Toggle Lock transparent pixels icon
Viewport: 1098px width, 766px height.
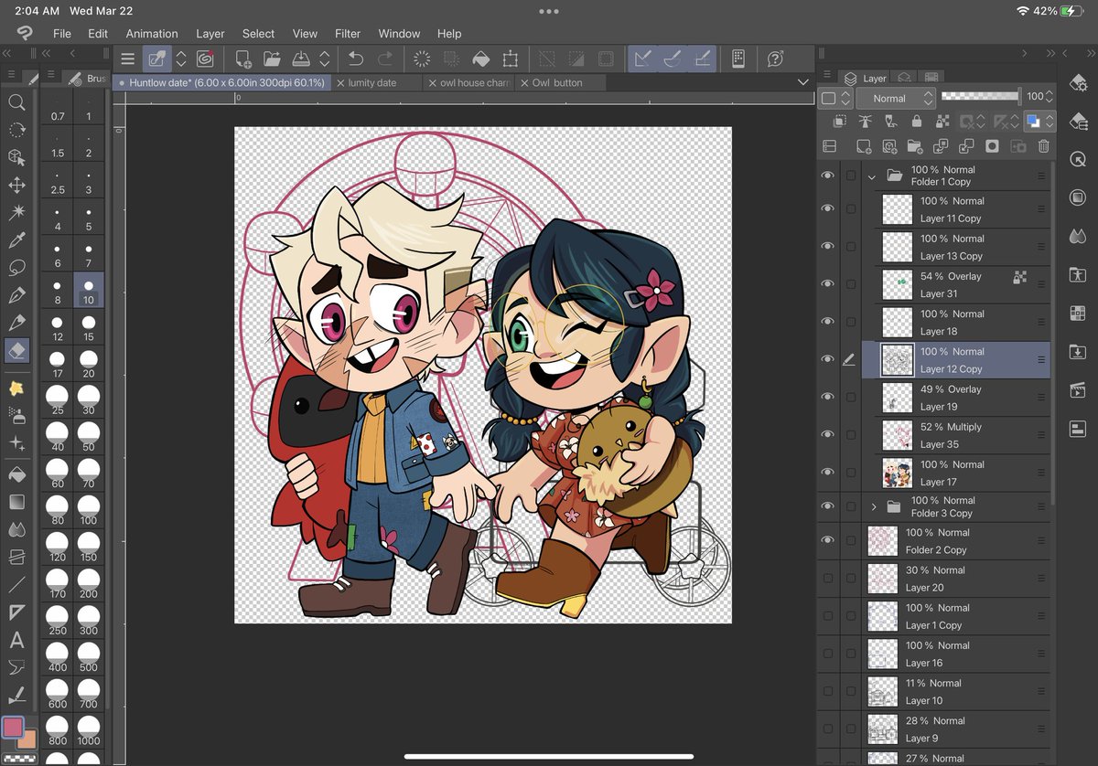(x=942, y=122)
